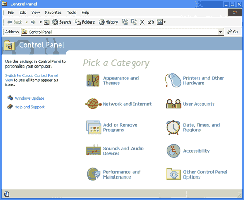This screenshot has height=200, width=244.
Task: Open the Windows Update link
Action: coord(30,98)
